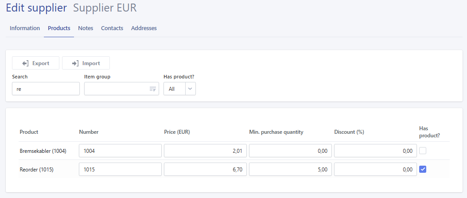Expand the Has product? chevron
Screen dimensions: 467x198
pos(191,89)
